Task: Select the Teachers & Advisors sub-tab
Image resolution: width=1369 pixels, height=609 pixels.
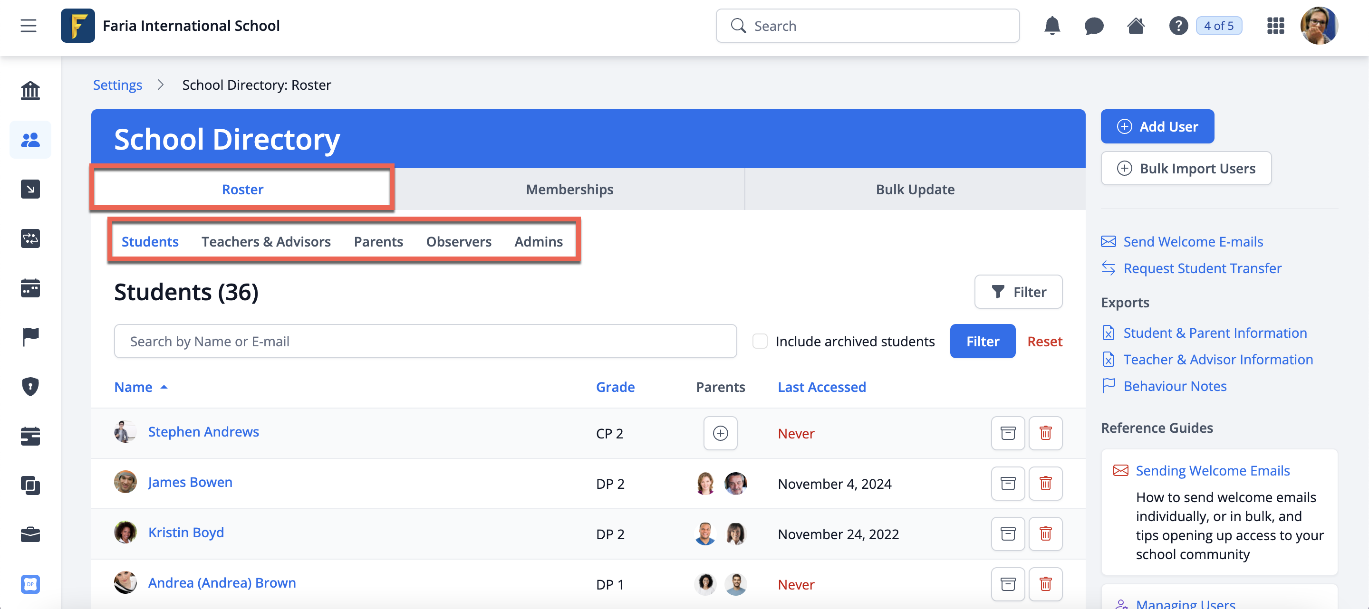Action: pos(266,242)
